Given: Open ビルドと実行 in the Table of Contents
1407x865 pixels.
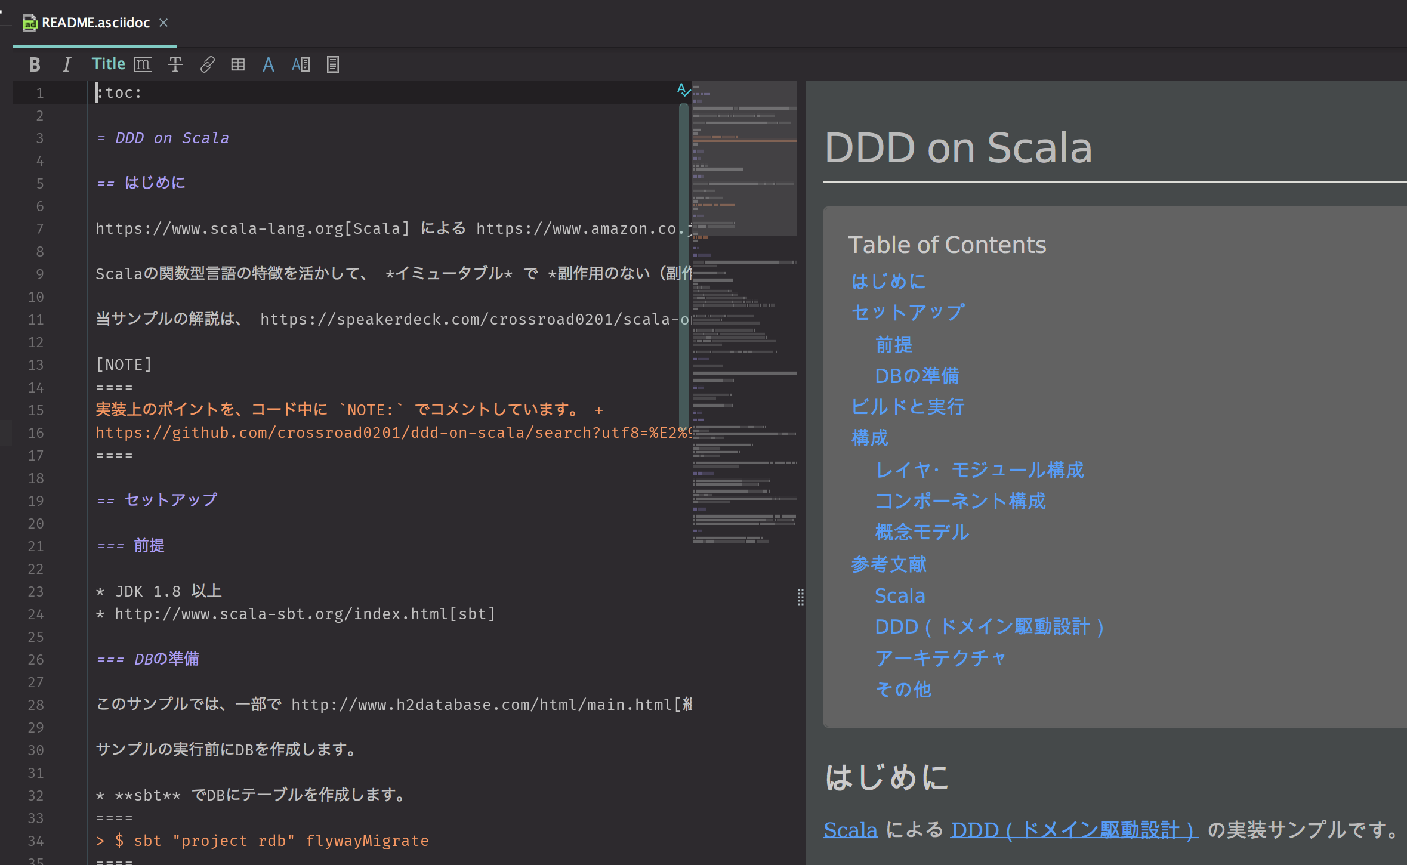Looking at the screenshot, I should point(908,407).
